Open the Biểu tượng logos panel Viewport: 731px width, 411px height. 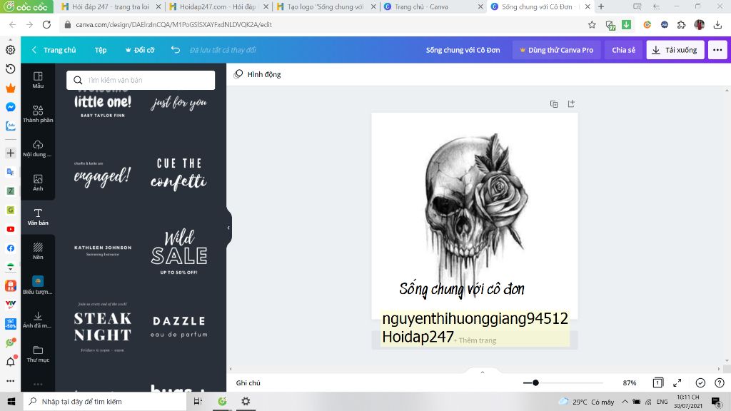coord(38,285)
